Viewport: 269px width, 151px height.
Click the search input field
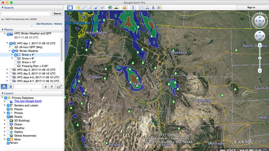[x=26, y=14]
